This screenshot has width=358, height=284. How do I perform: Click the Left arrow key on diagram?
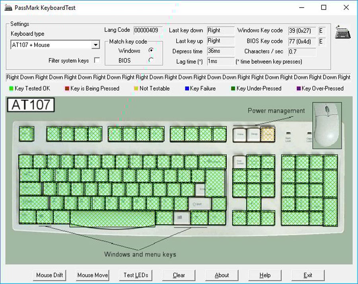click(239, 218)
